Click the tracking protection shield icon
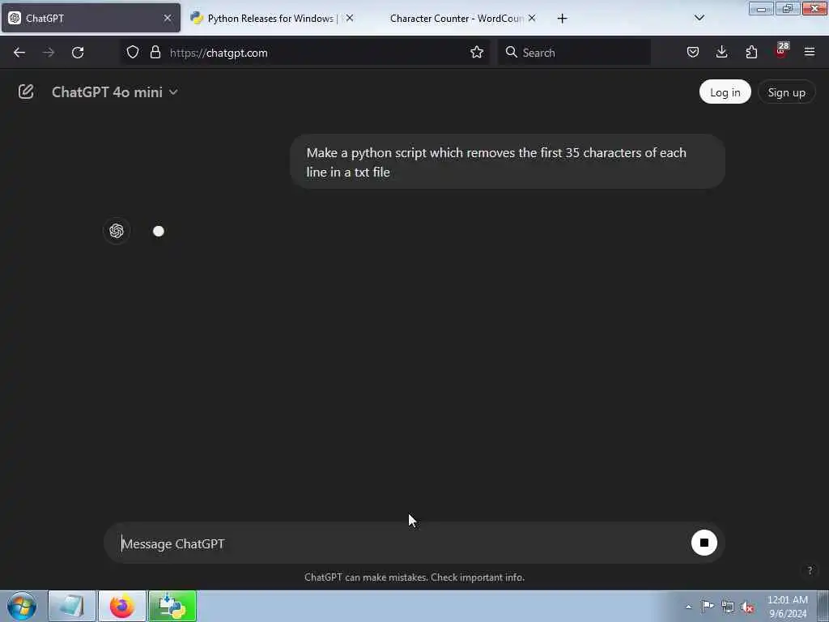 pyautogui.click(x=133, y=53)
